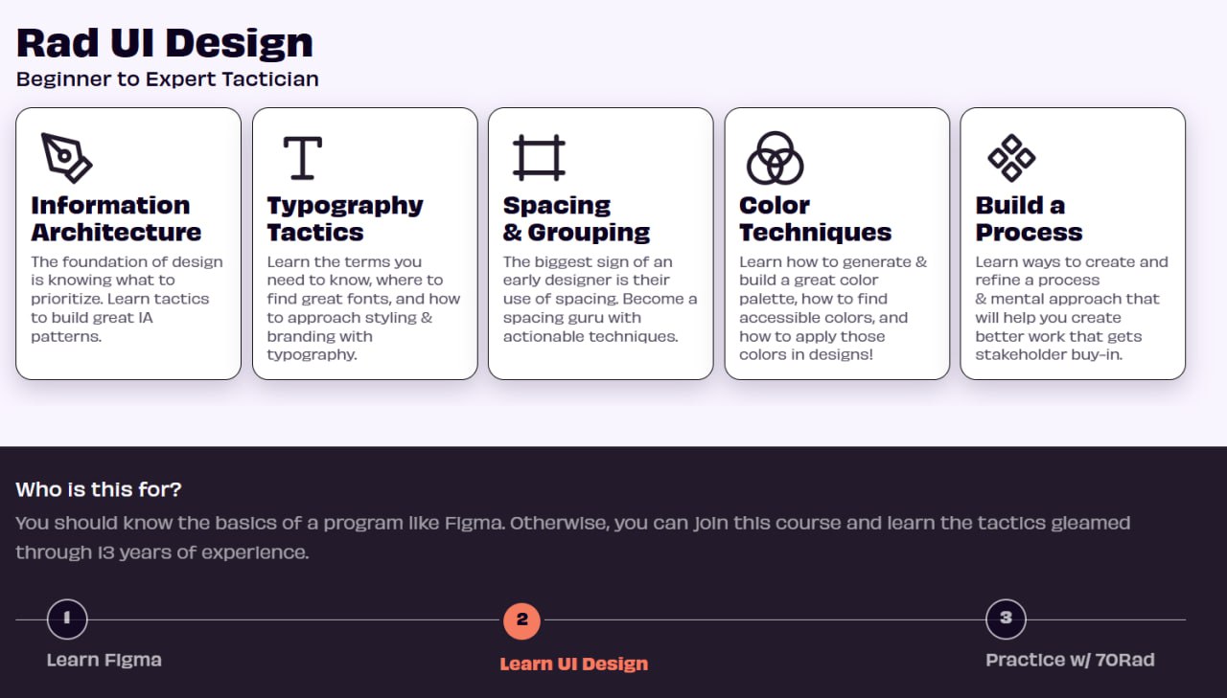
Task: Open the Practice w/ 70Rad step label
Action: 1070,660
